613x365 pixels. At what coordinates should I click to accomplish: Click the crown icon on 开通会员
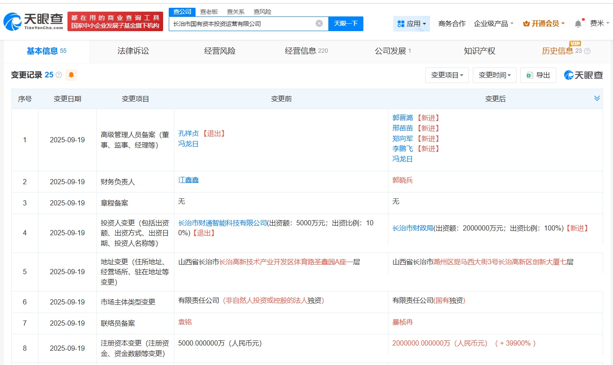coord(526,24)
